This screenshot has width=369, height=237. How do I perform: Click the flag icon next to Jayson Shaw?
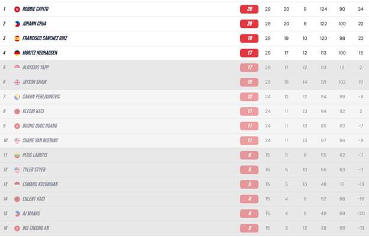pos(17,82)
